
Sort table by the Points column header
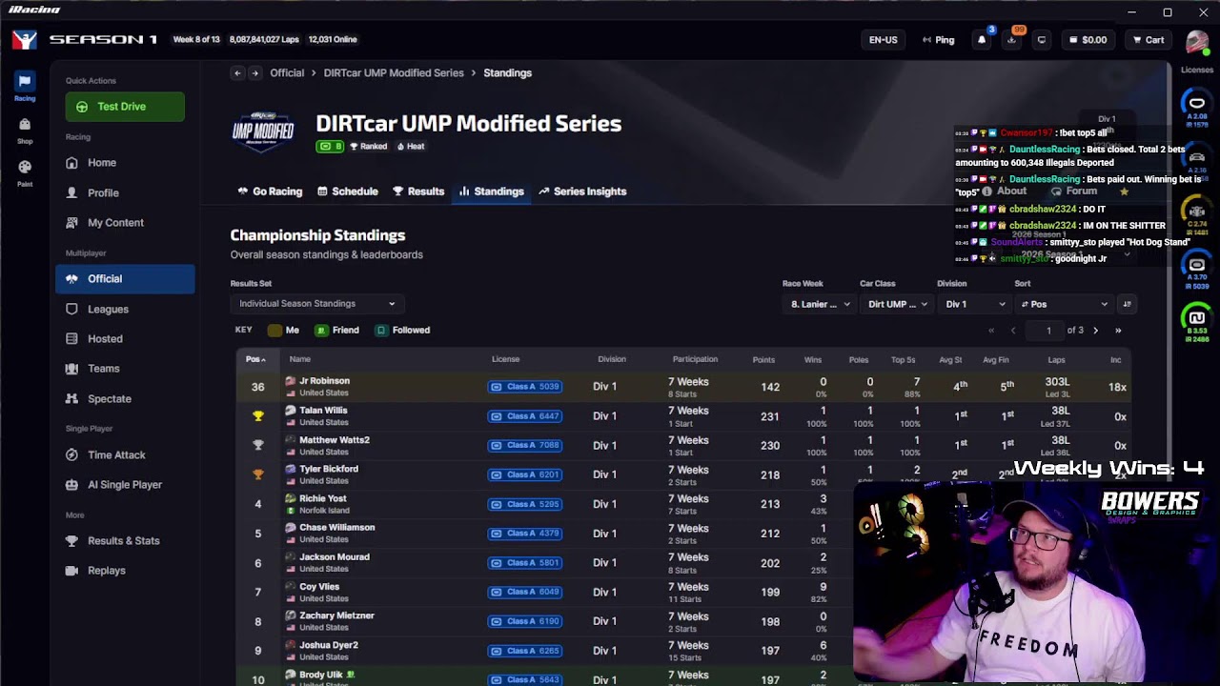point(763,359)
